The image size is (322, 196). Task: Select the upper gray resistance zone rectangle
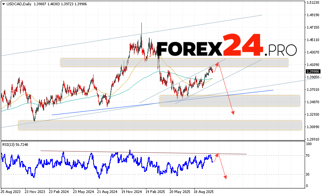[x=174, y=62]
